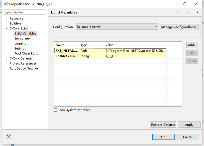Click the type filter text field
The height and width of the screenshot is (146, 204).
[24, 12]
